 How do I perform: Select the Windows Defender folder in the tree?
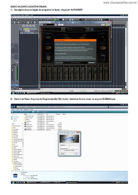[x=16, y=151]
